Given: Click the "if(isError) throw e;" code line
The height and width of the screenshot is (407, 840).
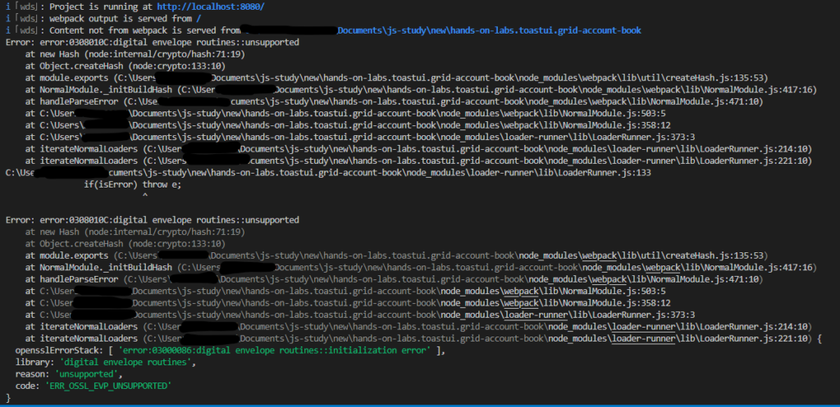Looking at the screenshot, I should [x=133, y=184].
